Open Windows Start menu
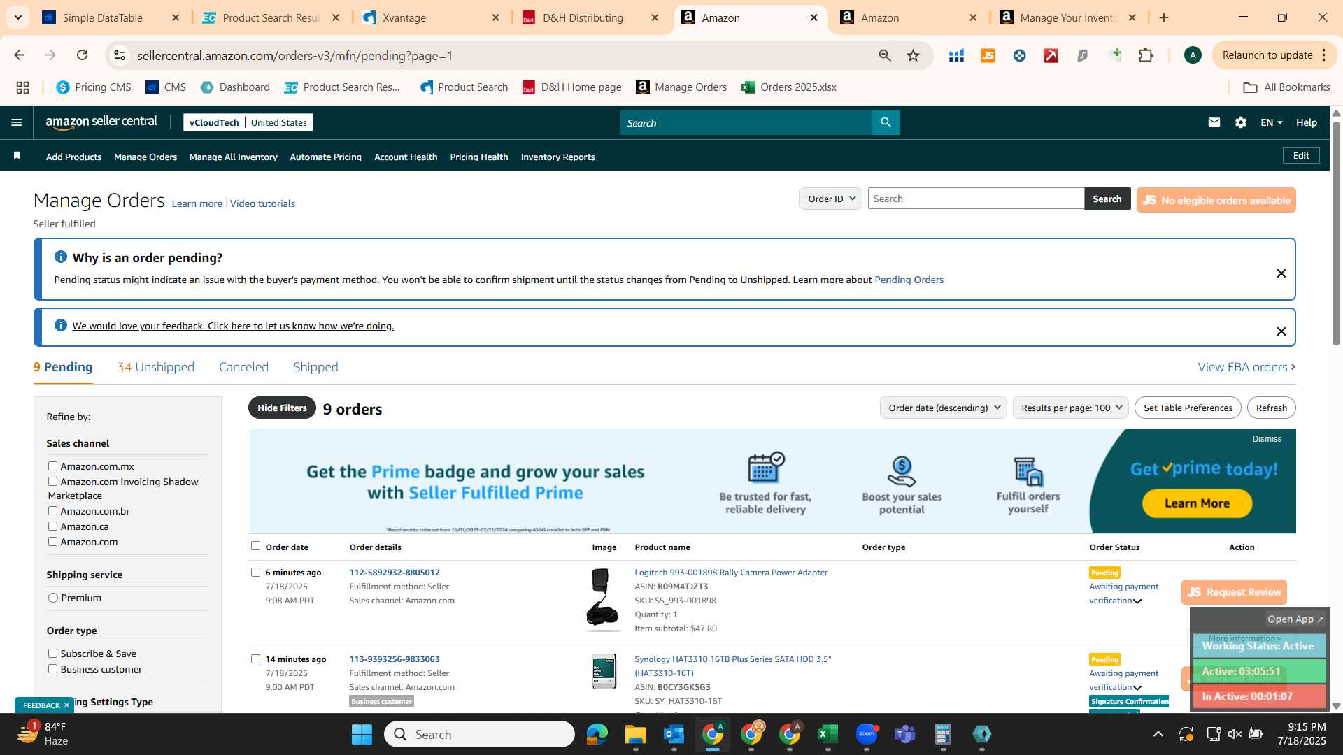The width and height of the screenshot is (1343, 755). pos(362,734)
